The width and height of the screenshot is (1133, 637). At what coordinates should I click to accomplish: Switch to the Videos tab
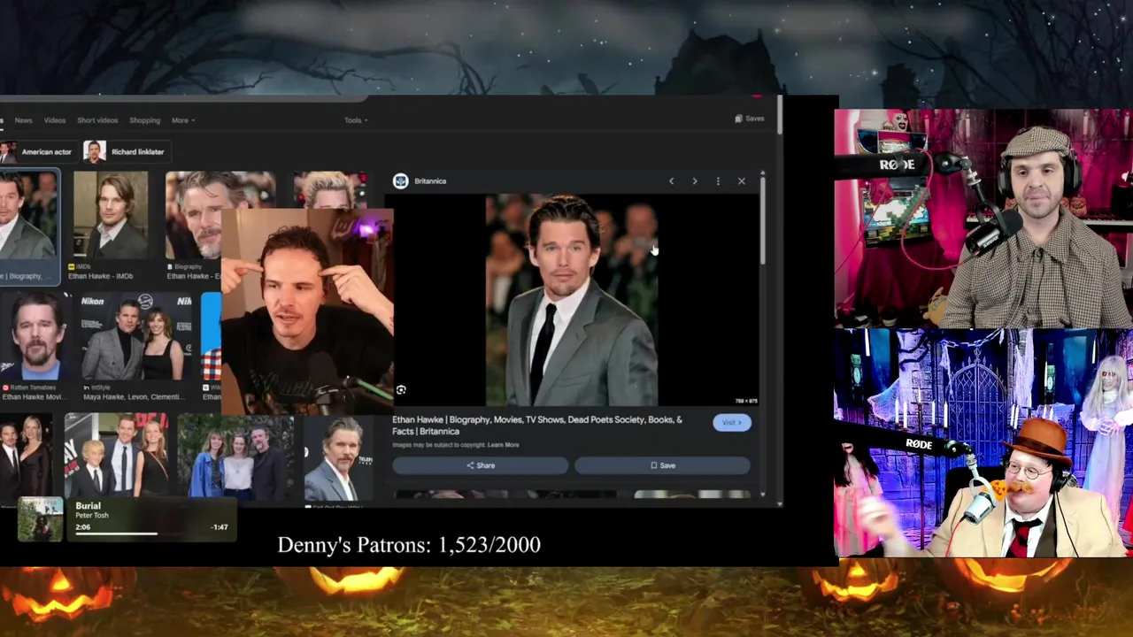pyautogui.click(x=55, y=120)
